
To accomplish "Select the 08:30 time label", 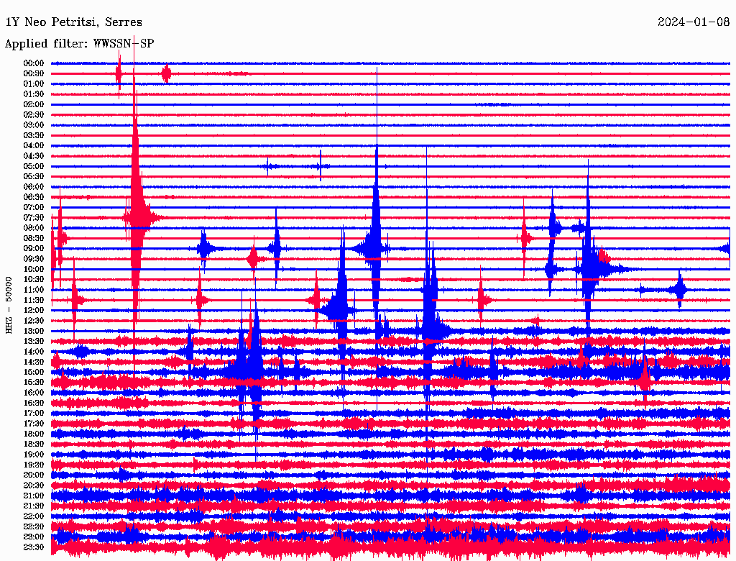I will pyautogui.click(x=34, y=238).
